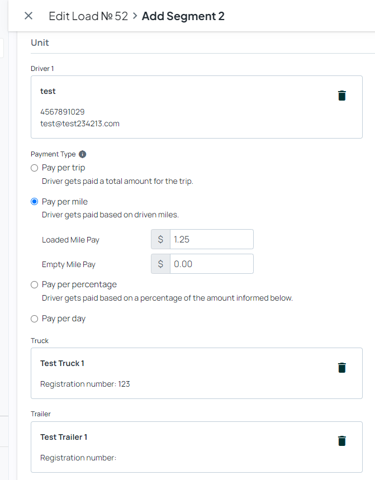Screen dimensions: 375x480
Task: Remove Test Truck 1 via trash icon
Action: point(341,368)
